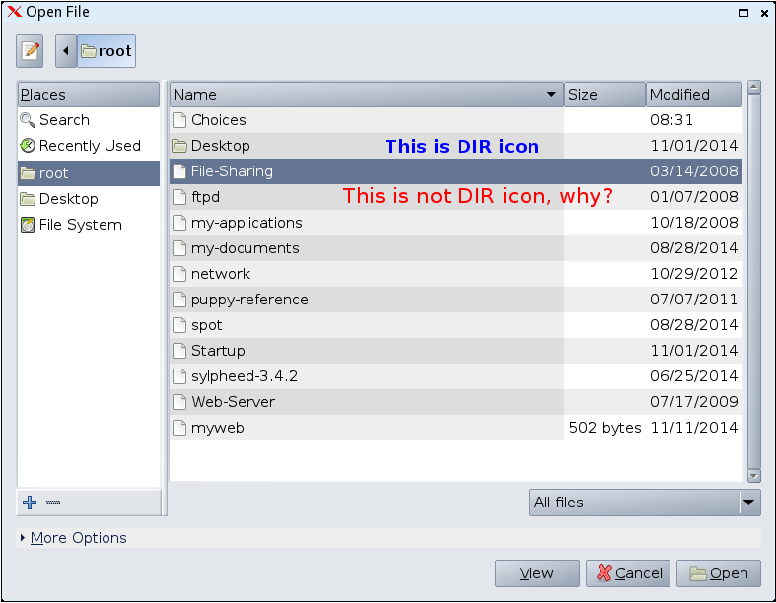Select Desktop in the Places sidebar
Image resolution: width=776 pixels, height=603 pixels.
point(89,199)
